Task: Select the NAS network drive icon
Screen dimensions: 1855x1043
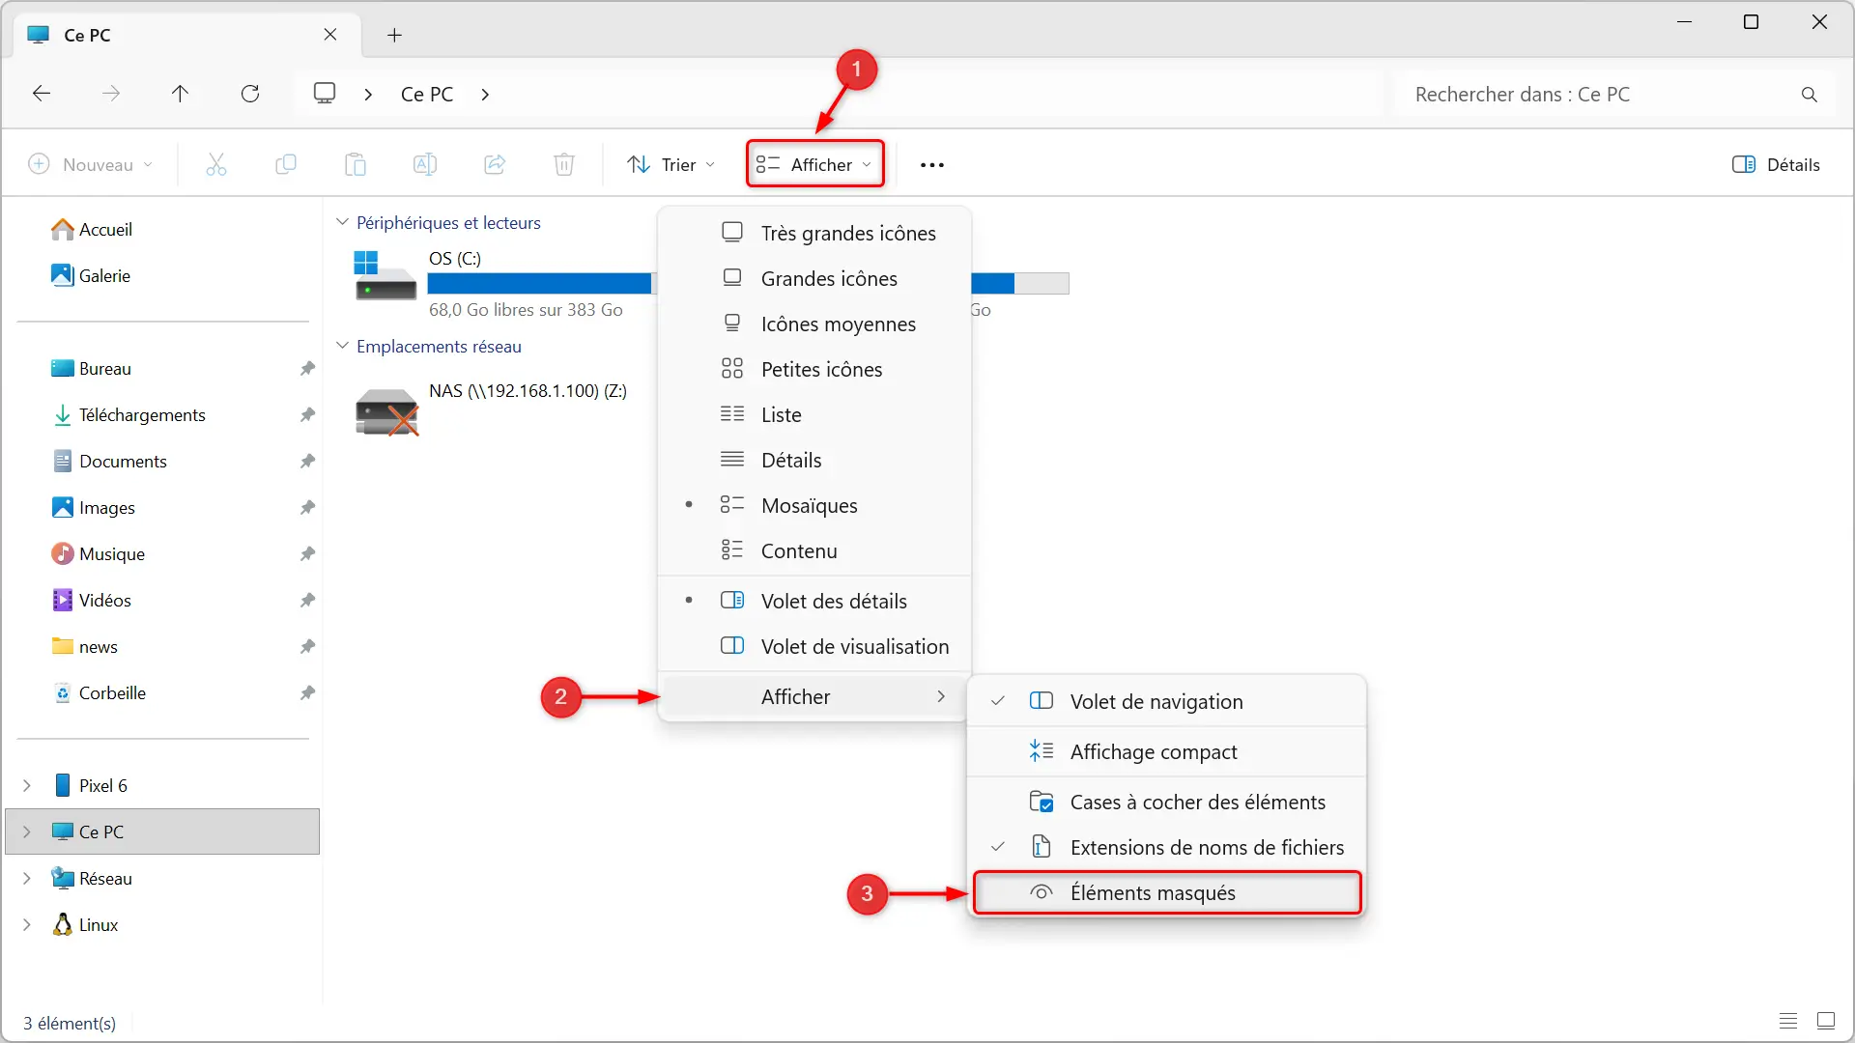Action: (386, 411)
